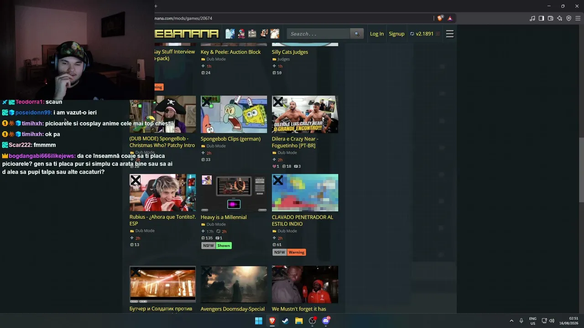584x328 pixels.
Task: Open We Mustn't forget it has mod title
Action: (x=299, y=309)
